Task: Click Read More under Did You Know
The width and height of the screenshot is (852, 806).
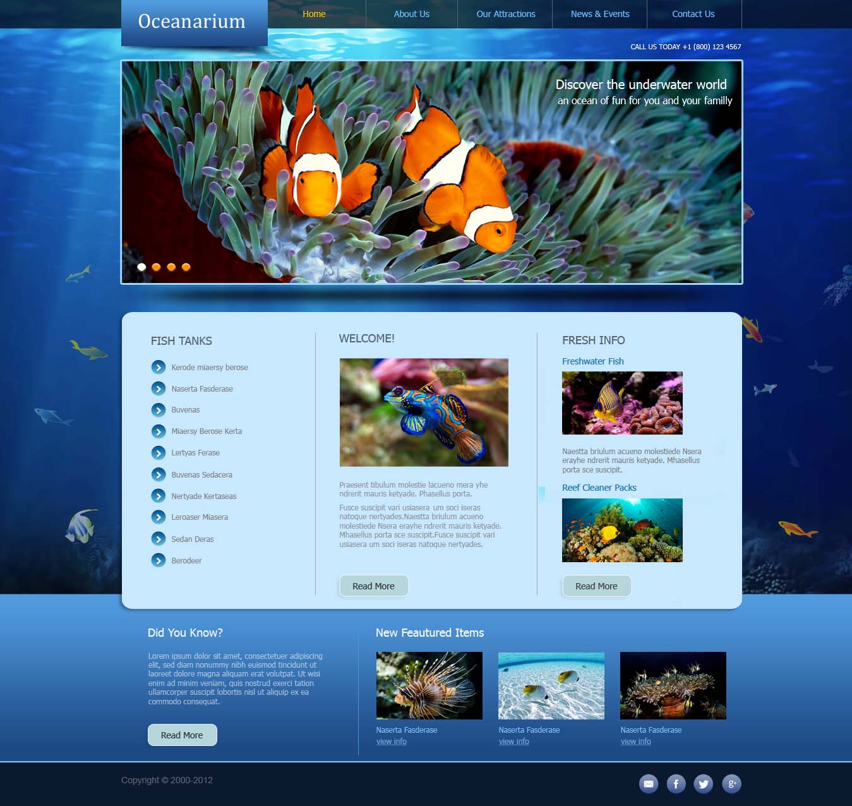Action: 182,735
